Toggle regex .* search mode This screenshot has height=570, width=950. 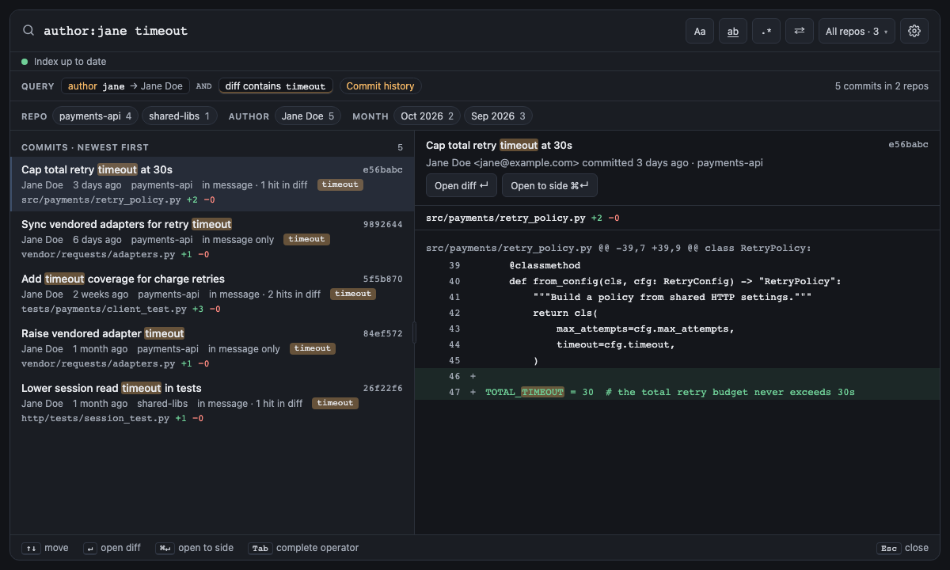(766, 31)
